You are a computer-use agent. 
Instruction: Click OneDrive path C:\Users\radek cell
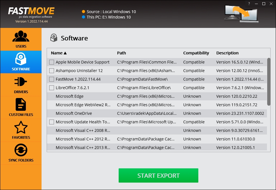pyautogui.click(x=147, y=113)
